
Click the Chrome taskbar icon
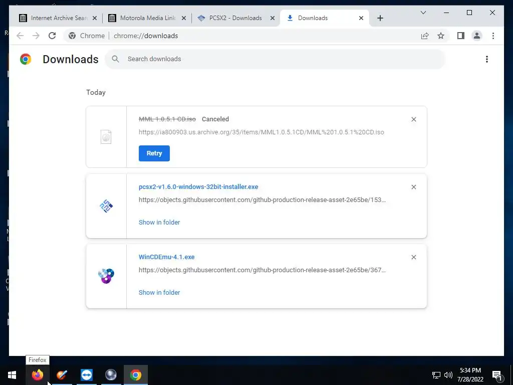coord(135,375)
